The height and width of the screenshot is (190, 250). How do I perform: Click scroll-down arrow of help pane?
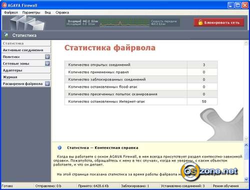pyautogui.click(x=246, y=179)
